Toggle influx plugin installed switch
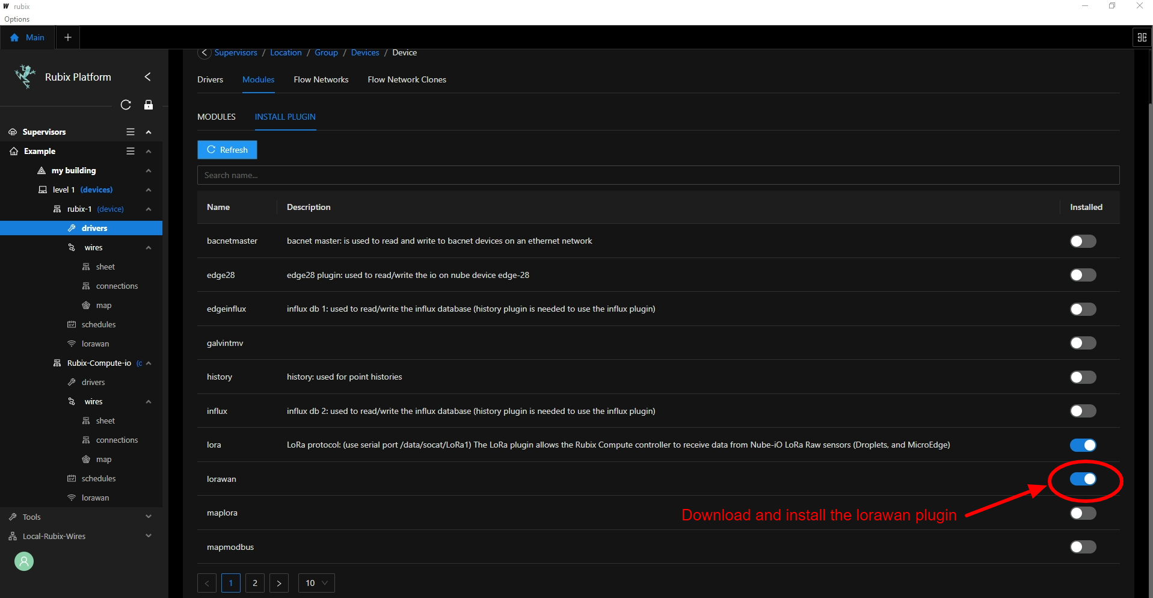The image size is (1153, 598). tap(1083, 411)
